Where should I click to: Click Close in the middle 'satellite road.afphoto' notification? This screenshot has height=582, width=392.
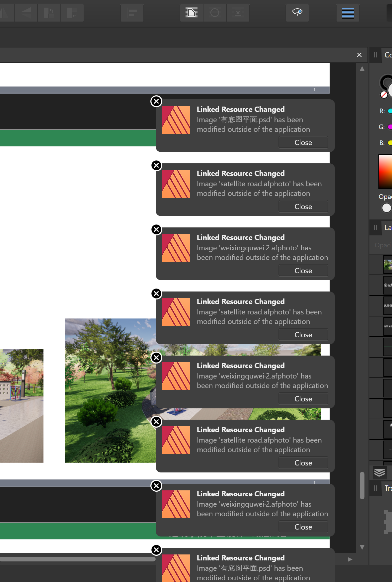(303, 335)
